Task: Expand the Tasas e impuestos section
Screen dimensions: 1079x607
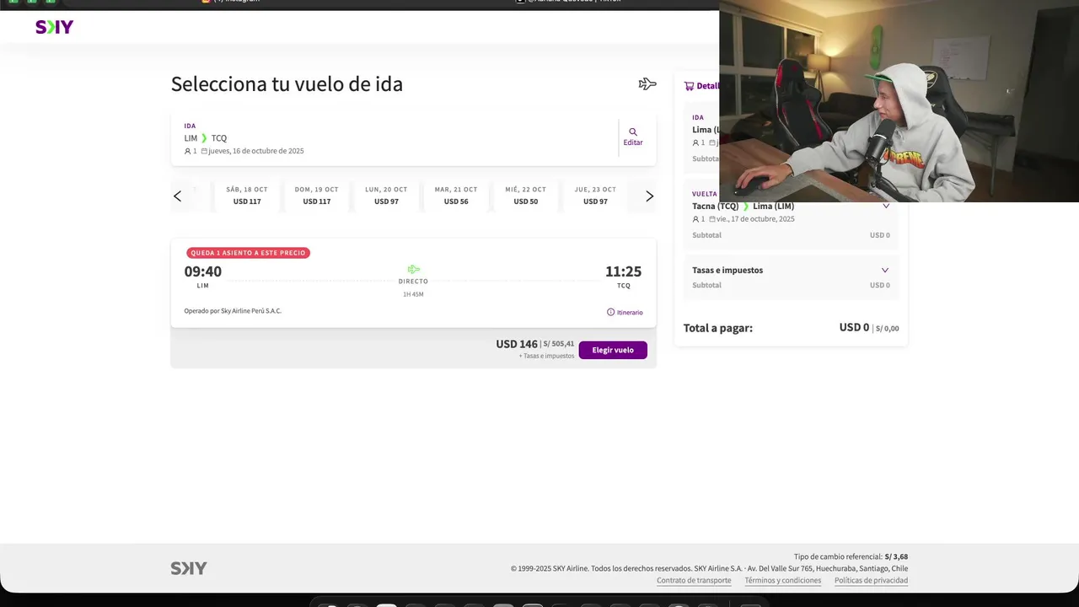Action: (885, 271)
